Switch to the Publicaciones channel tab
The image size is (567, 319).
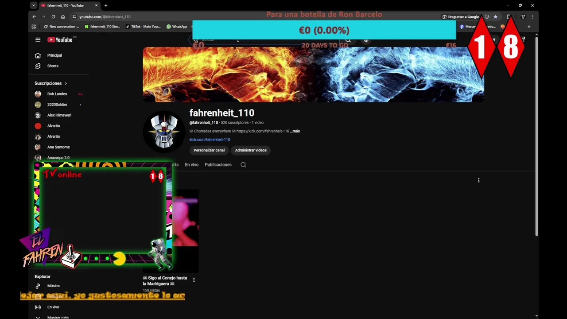tap(218, 165)
